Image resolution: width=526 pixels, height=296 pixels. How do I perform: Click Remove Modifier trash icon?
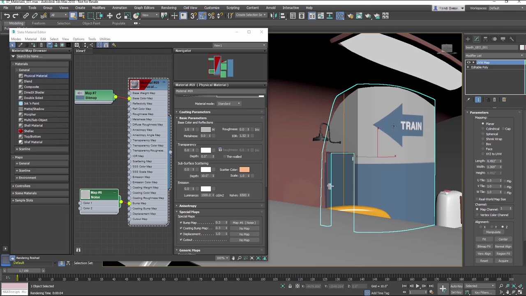(494, 99)
